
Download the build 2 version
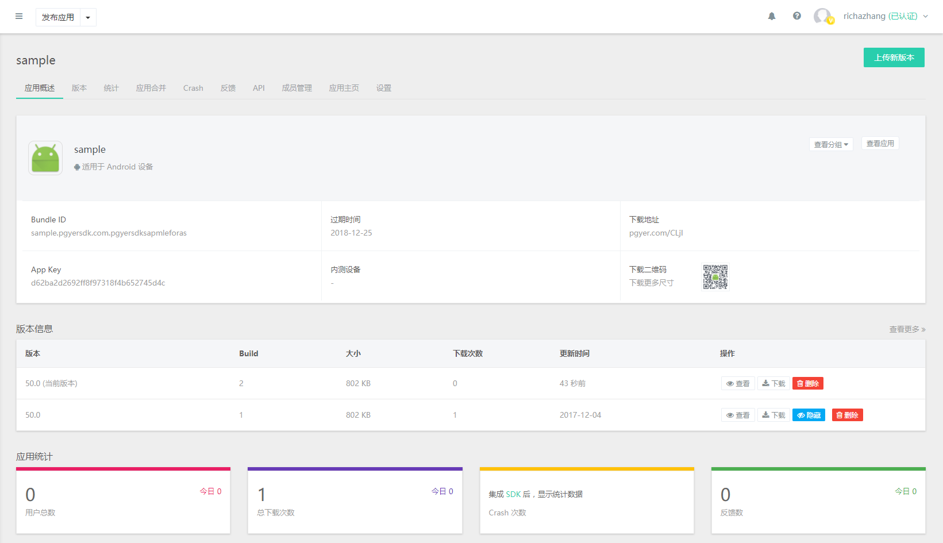tap(773, 383)
